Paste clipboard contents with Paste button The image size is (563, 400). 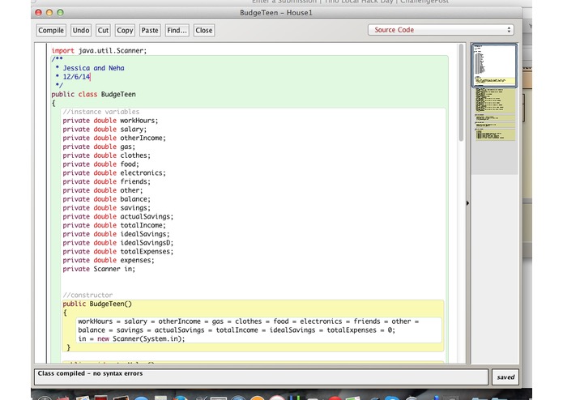coord(150,31)
